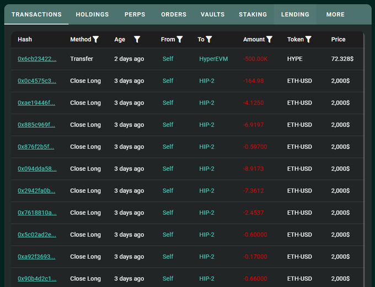Select the -0.66000 amount value
This screenshot has height=287, width=375.
pos(255,279)
